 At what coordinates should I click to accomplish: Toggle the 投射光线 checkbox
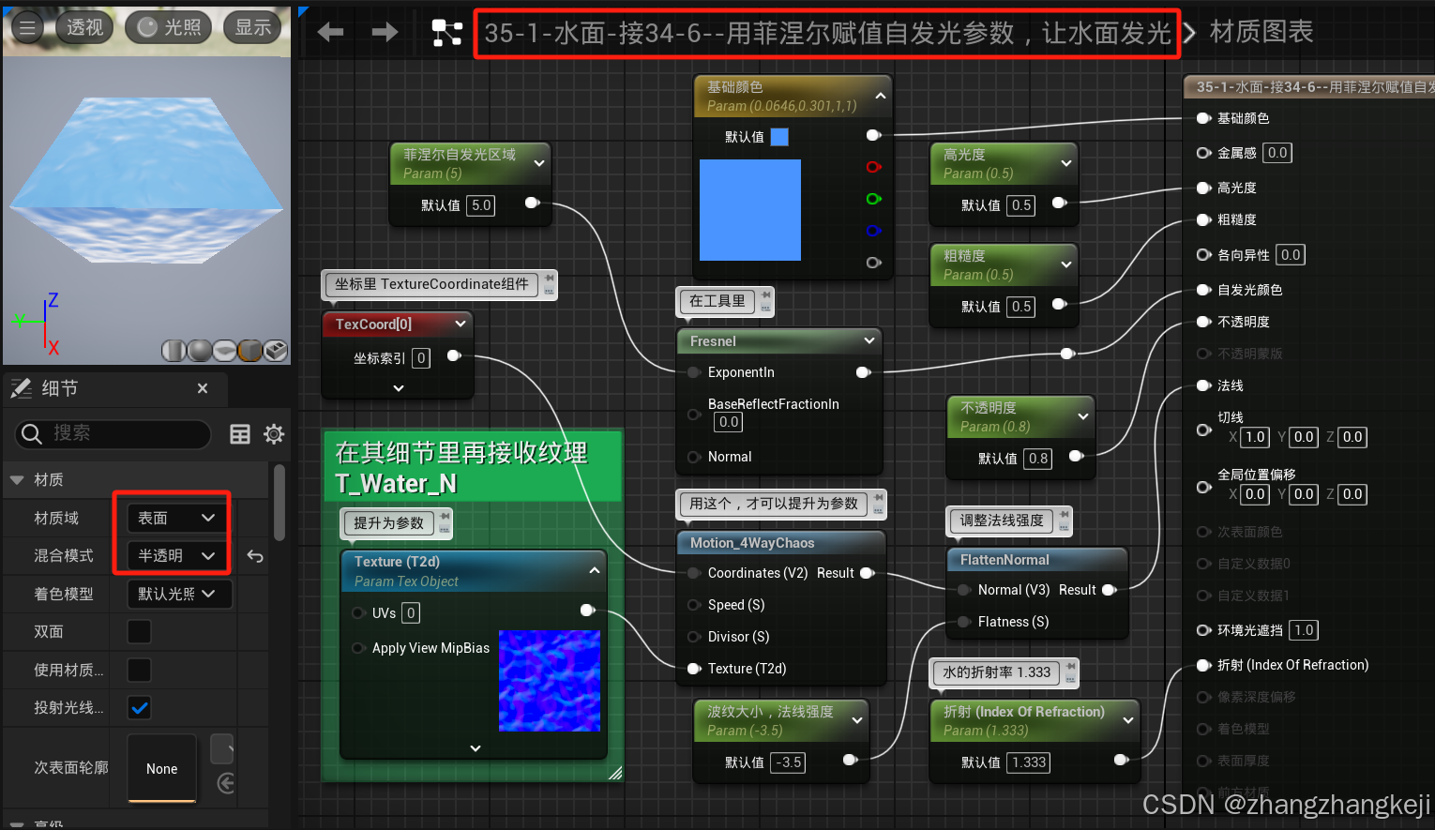[139, 708]
